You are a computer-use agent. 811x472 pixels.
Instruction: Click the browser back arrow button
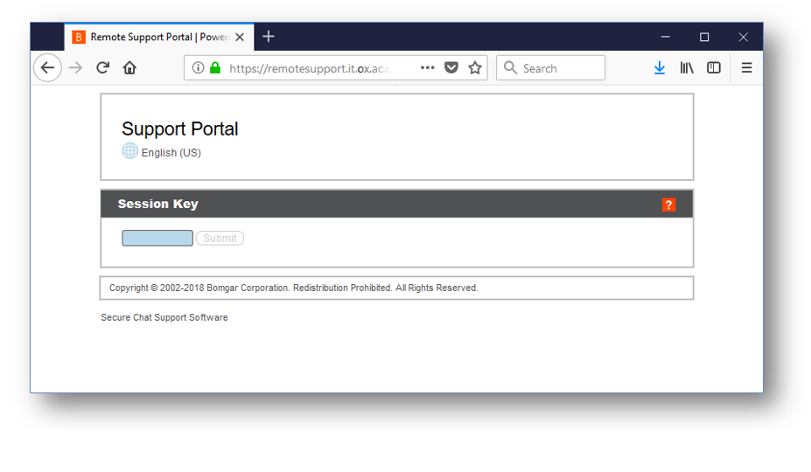pos(48,68)
